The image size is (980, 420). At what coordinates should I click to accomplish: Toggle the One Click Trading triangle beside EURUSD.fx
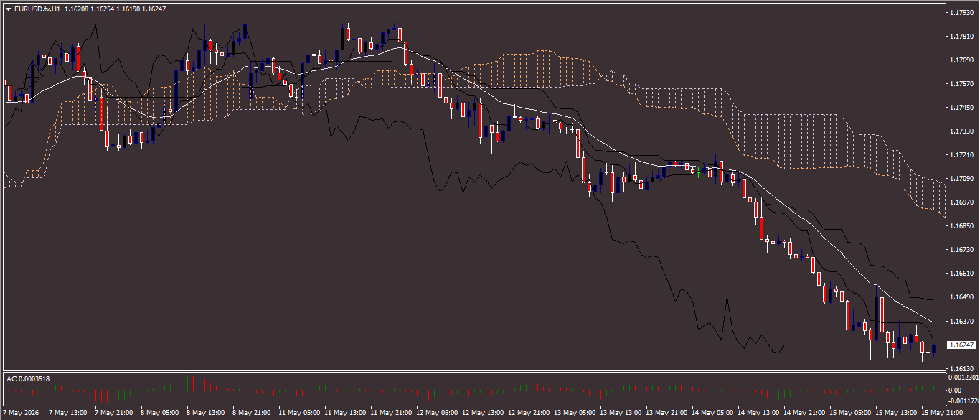tap(8, 9)
